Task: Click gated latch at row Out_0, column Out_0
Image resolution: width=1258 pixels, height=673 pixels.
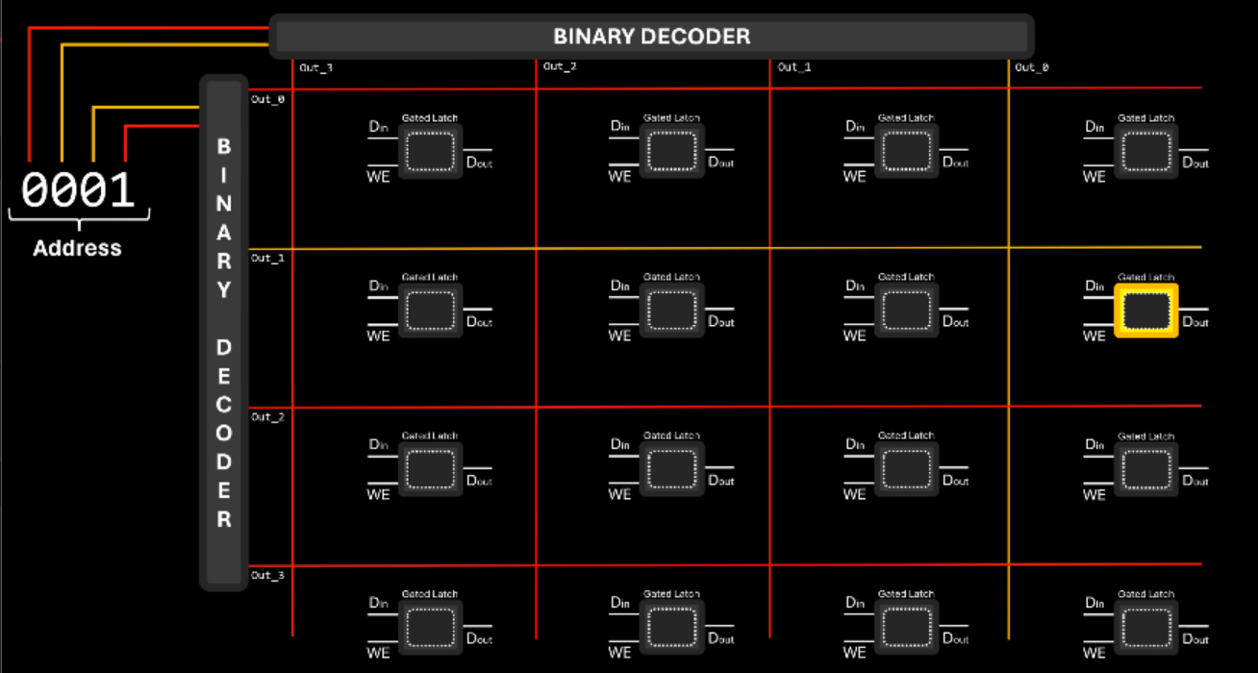Action: pos(1145,151)
